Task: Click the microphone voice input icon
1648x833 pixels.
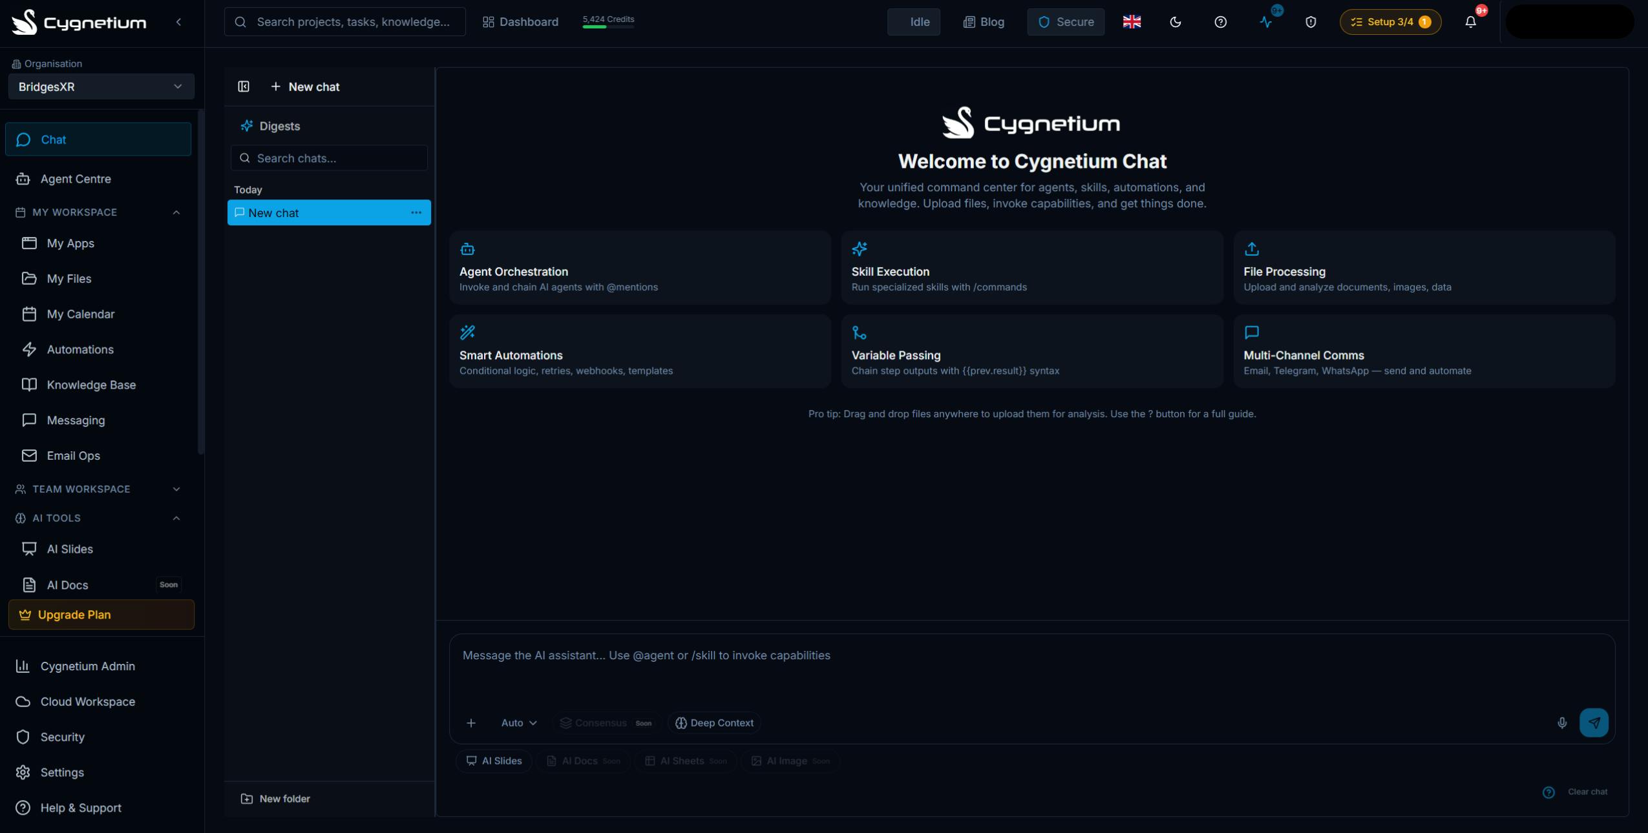Action: click(1562, 723)
